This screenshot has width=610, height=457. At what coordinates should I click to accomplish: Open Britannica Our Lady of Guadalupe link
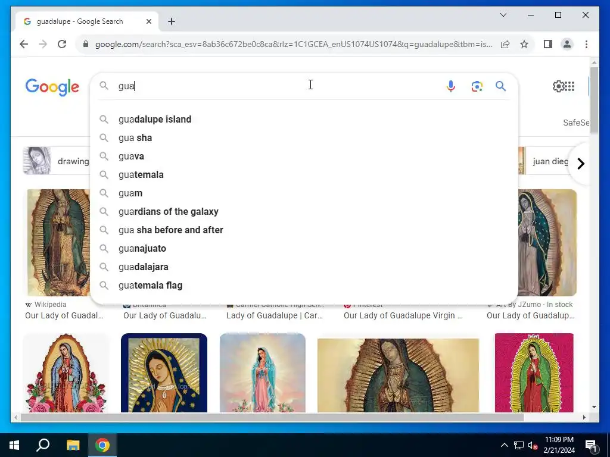(x=164, y=315)
